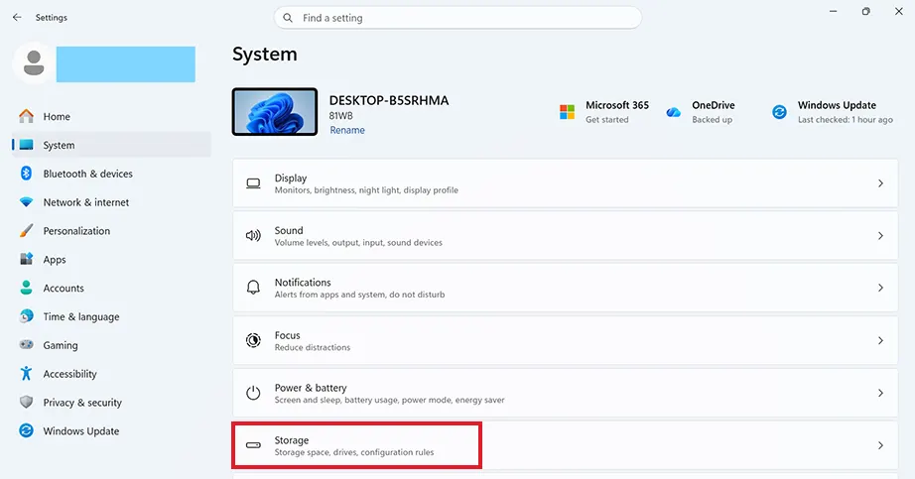
Task: Click the Settings window title
Action: 52,18
